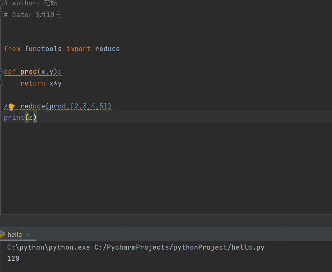
Task: Select the hello run tab
Action: click(15, 235)
